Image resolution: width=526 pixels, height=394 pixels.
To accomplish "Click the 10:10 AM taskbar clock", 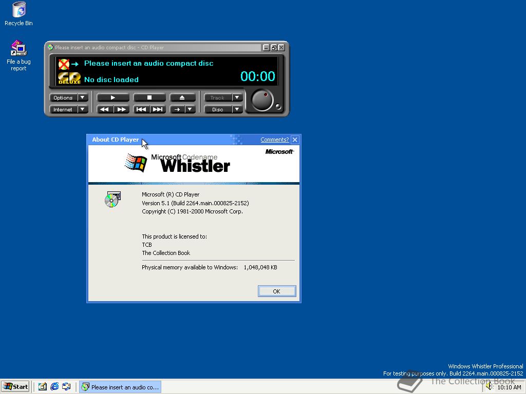I will pyautogui.click(x=509, y=387).
